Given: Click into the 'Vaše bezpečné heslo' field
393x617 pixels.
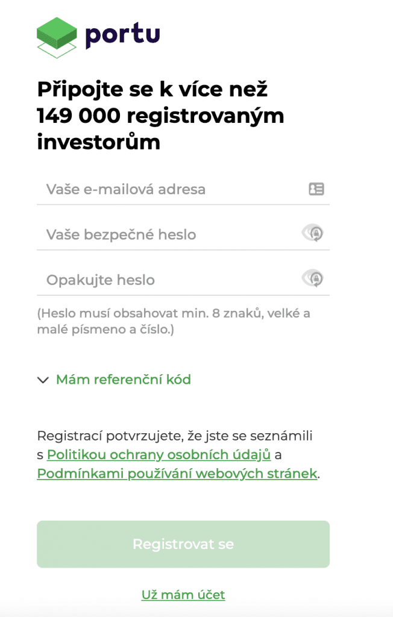Looking at the screenshot, I should [169, 234].
